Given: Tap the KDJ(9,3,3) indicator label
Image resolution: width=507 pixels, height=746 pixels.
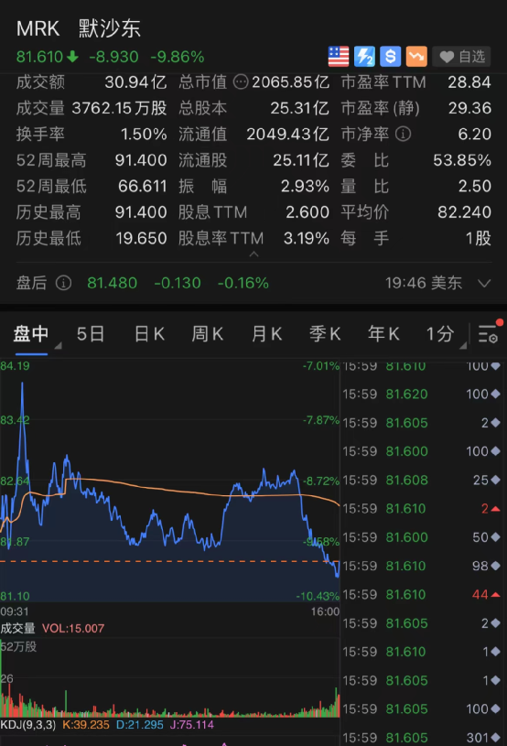Looking at the screenshot, I should point(28,725).
